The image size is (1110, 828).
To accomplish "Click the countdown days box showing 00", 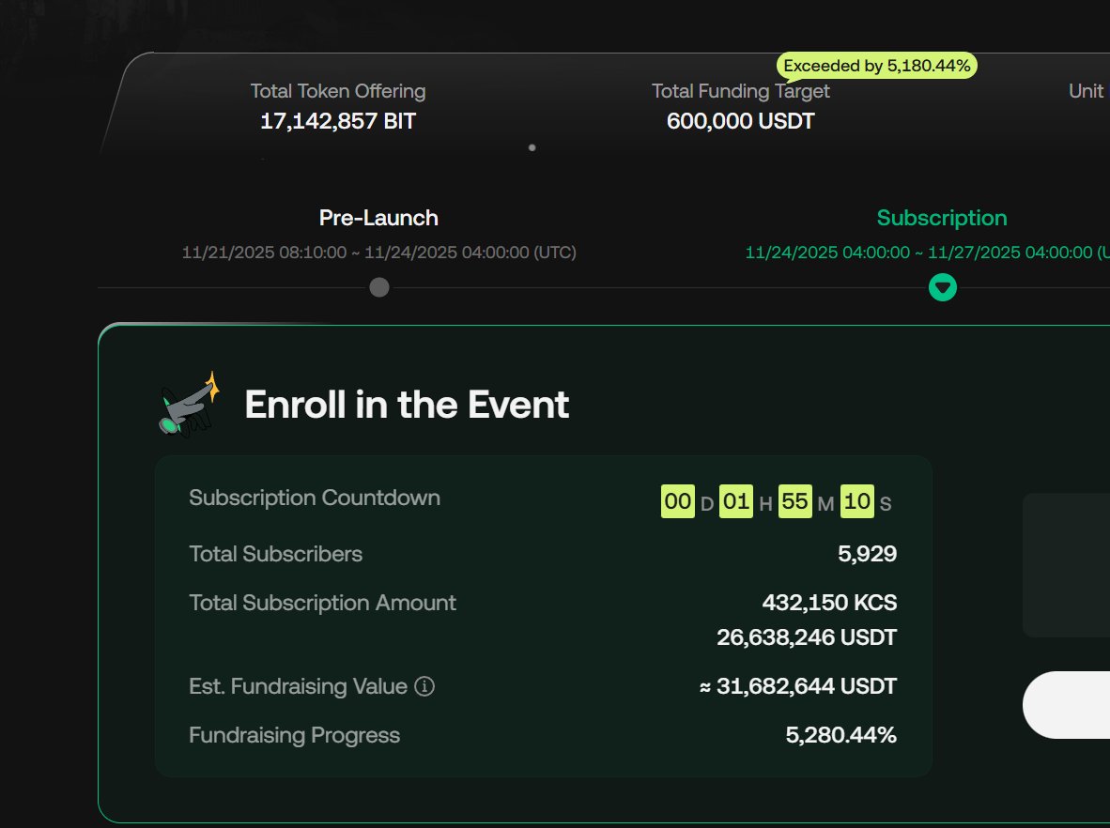I will [677, 501].
